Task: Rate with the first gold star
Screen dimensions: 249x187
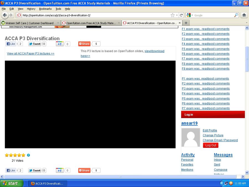Action: click(7, 155)
